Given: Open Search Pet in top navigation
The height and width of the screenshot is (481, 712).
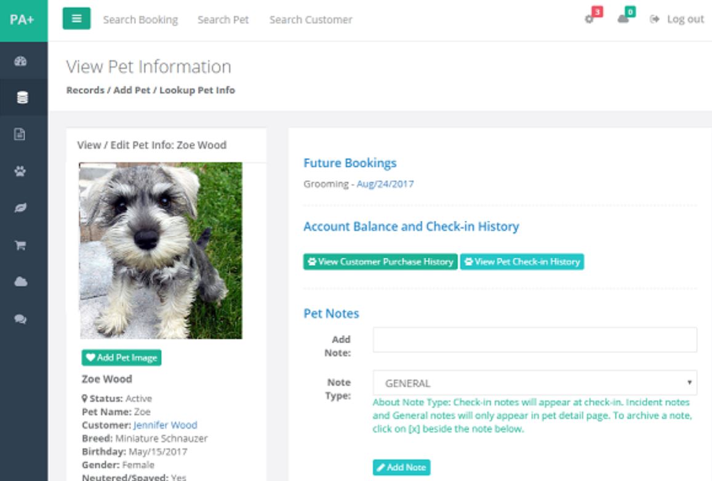Looking at the screenshot, I should pos(223,20).
